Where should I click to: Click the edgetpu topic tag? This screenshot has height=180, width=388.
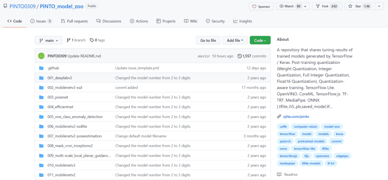tap(342, 156)
